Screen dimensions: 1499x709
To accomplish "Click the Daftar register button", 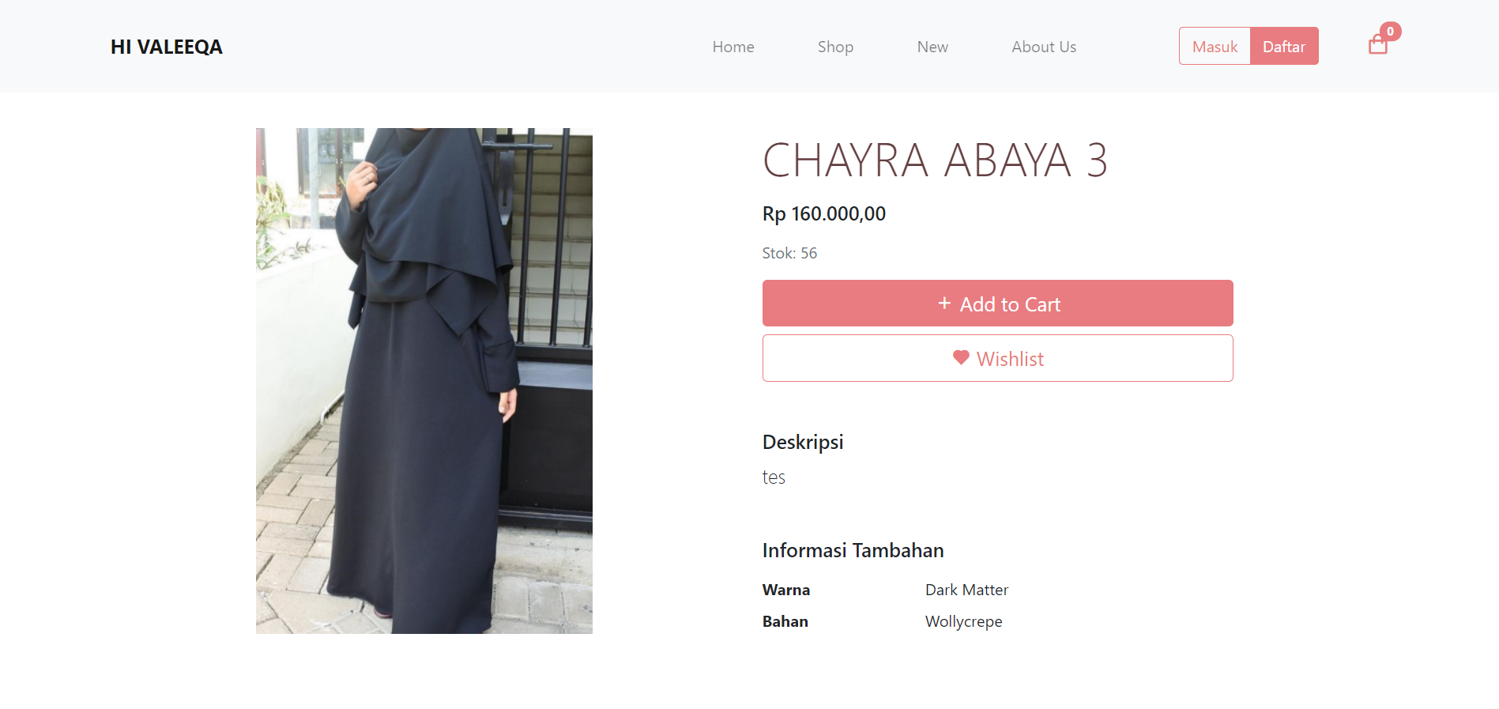I will pos(1284,46).
